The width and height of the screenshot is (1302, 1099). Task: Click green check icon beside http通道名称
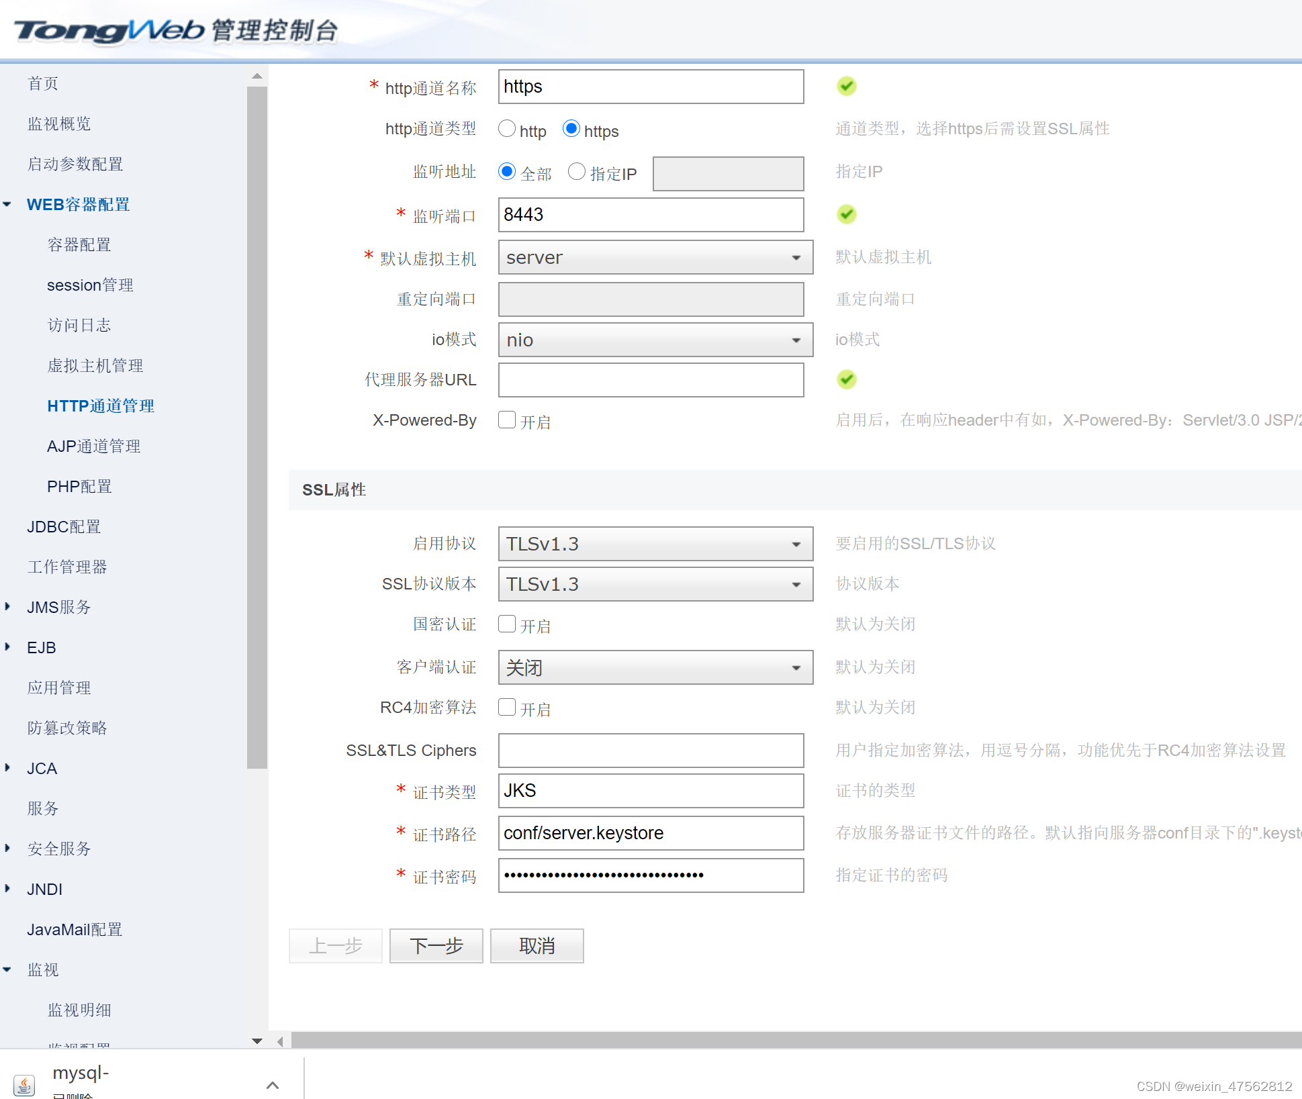tap(847, 86)
